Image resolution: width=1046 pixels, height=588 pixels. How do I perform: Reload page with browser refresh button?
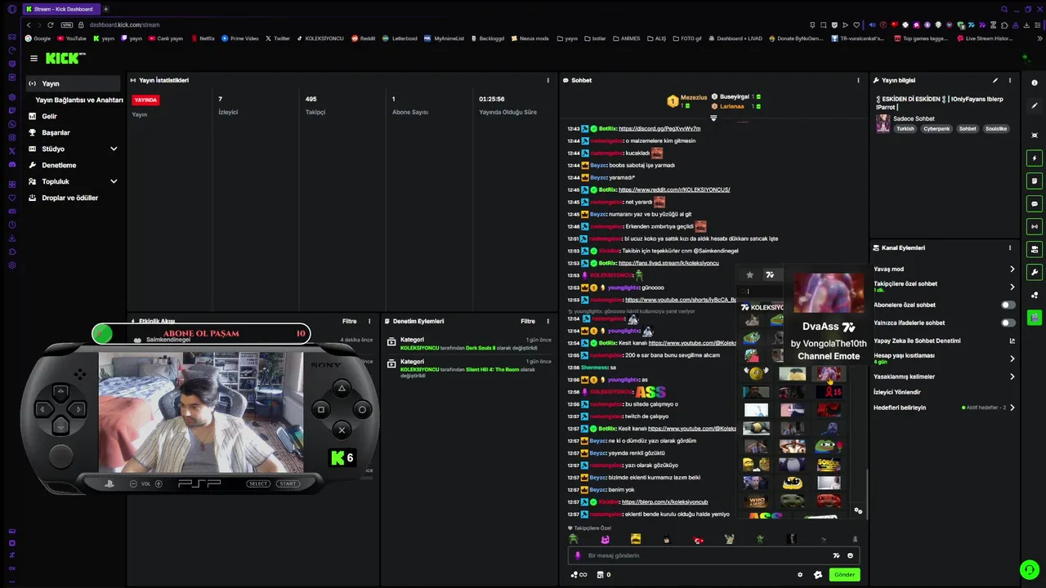click(51, 24)
